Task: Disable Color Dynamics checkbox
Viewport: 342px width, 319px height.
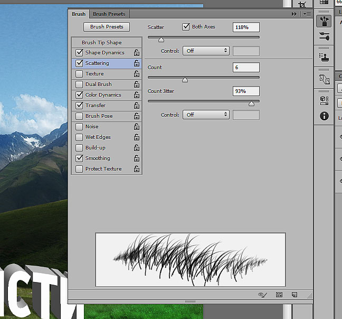Action: click(x=79, y=95)
